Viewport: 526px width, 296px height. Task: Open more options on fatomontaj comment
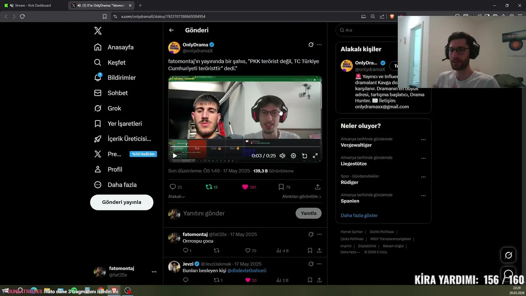coord(319,234)
